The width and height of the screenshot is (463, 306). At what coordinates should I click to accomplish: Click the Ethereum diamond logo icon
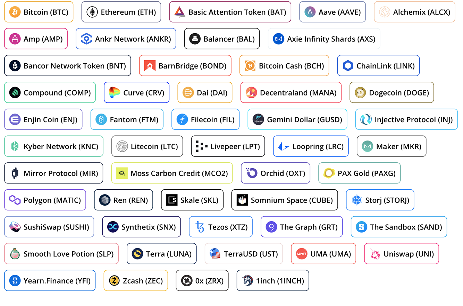point(92,12)
